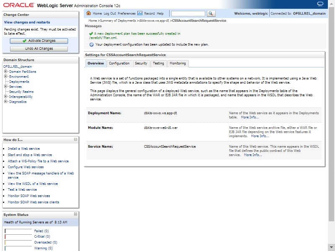Open Deployments in Domain Structure
This screenshot has height=251, width=335.
(x=19, y=82)
